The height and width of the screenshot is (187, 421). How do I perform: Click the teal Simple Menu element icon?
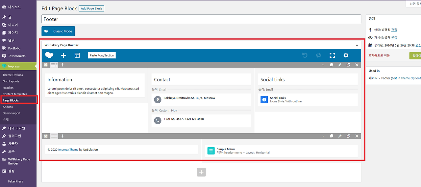(x=211, y=151)
